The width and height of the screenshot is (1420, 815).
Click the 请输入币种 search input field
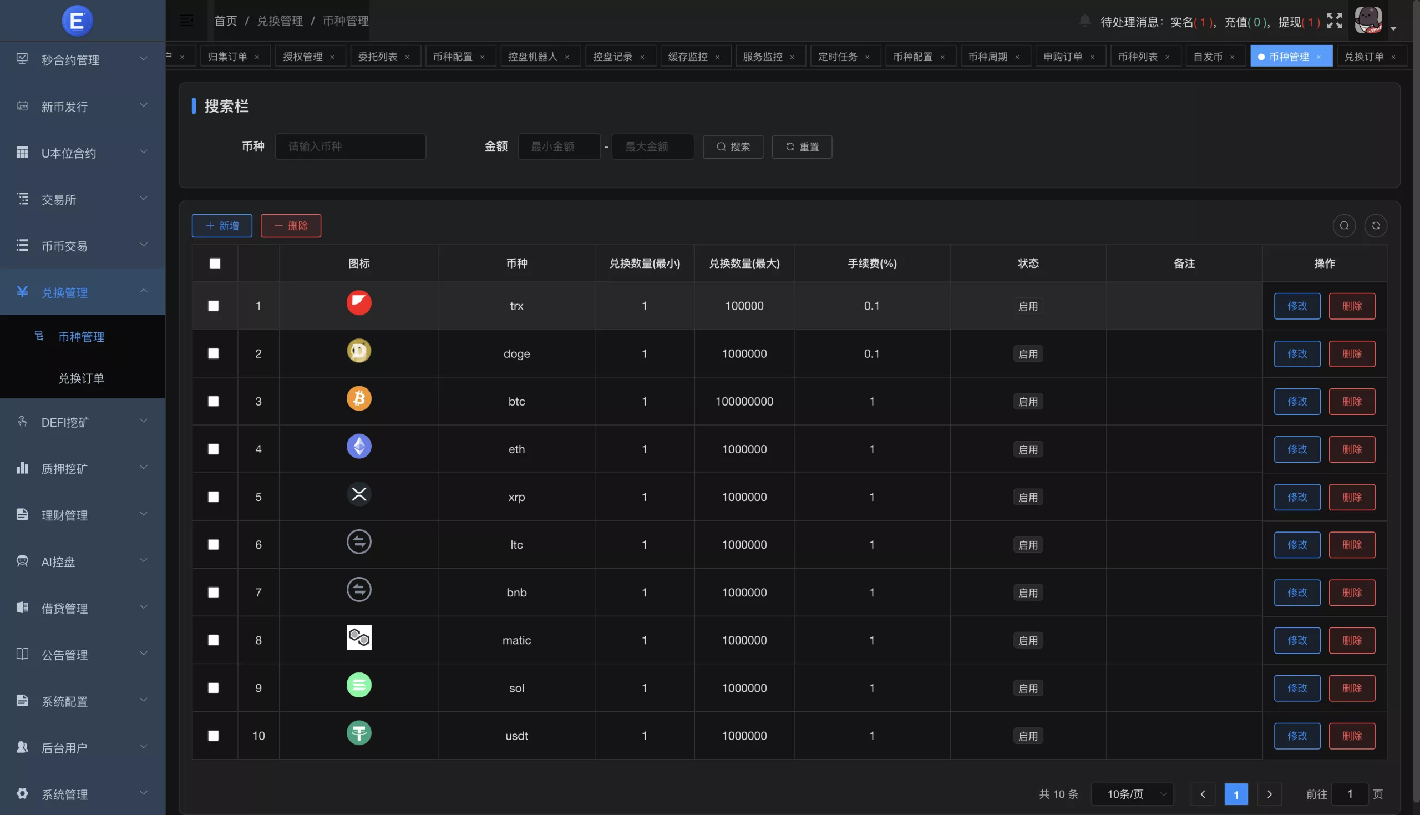pos(350,146)
